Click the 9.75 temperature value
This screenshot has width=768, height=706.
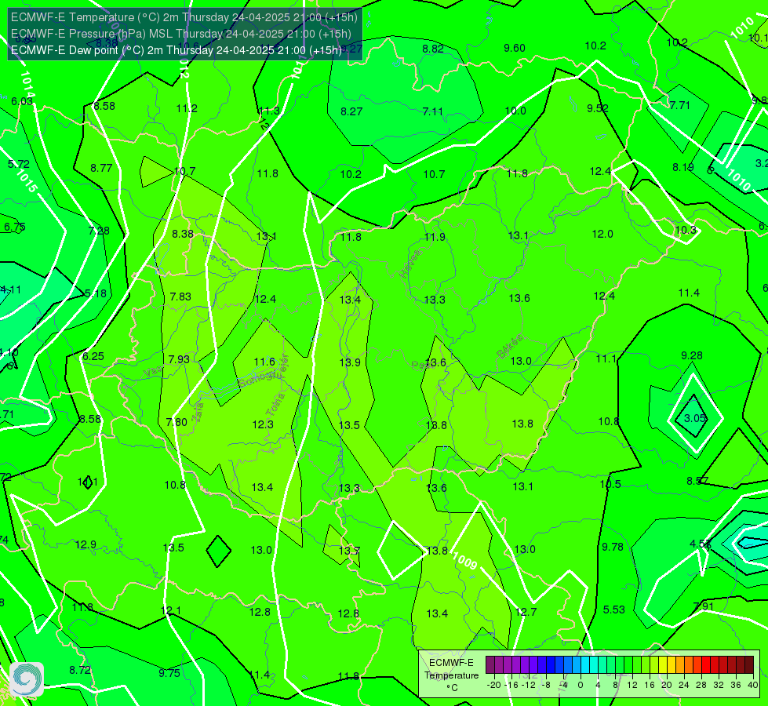click(x=169, y=673)
